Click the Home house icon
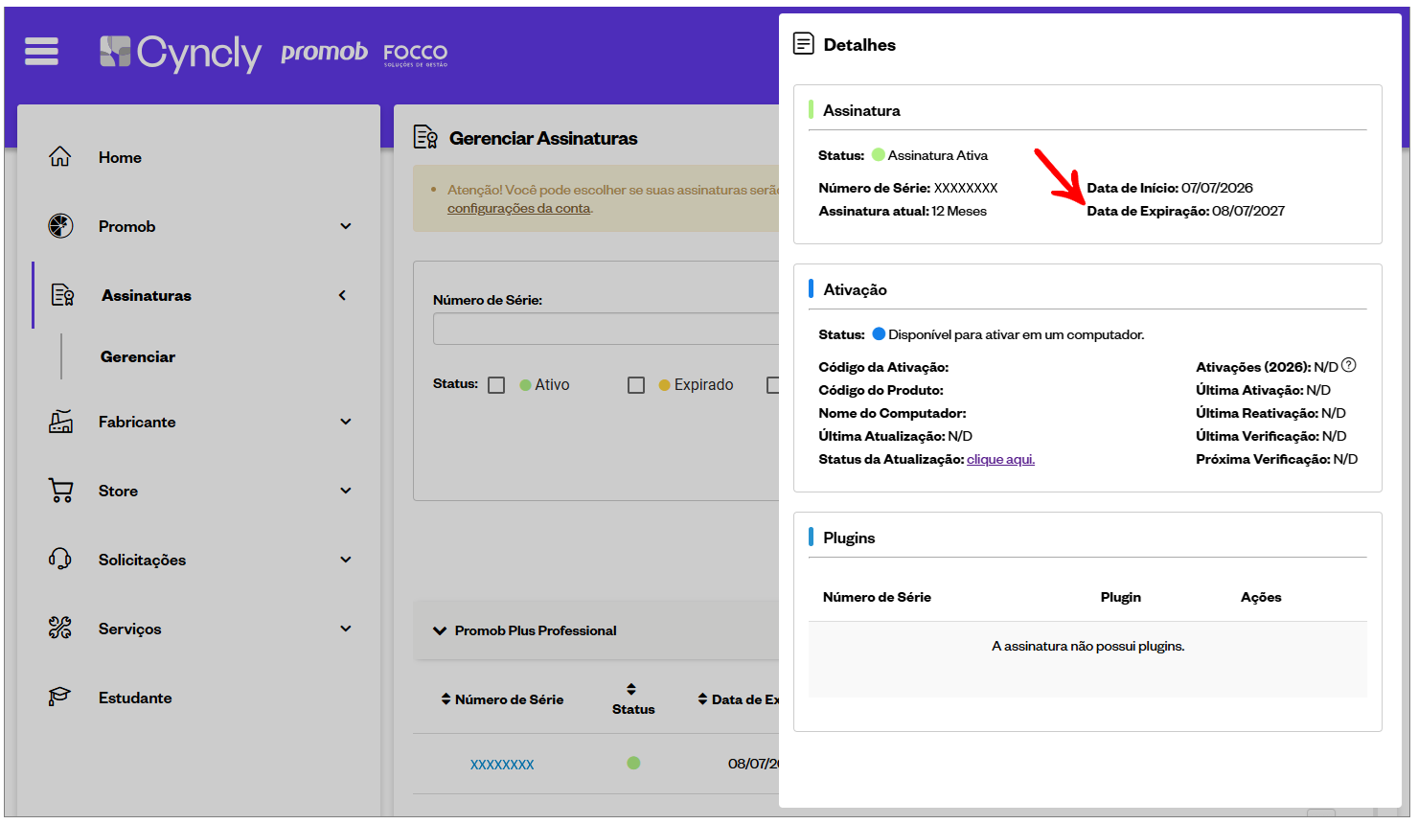The image size is (1418, 824). (60, 156)
